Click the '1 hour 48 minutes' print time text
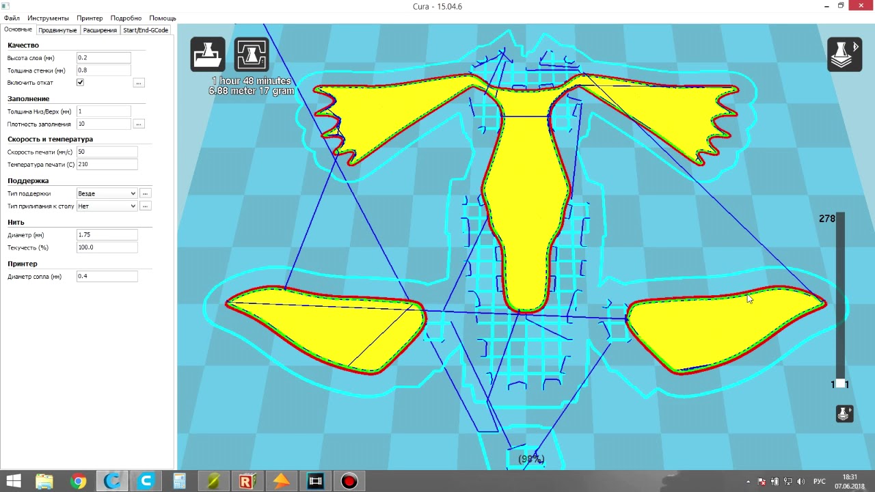 pos(251,81)
